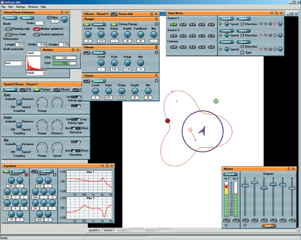Enable Free Field mode

click(8, 34)
